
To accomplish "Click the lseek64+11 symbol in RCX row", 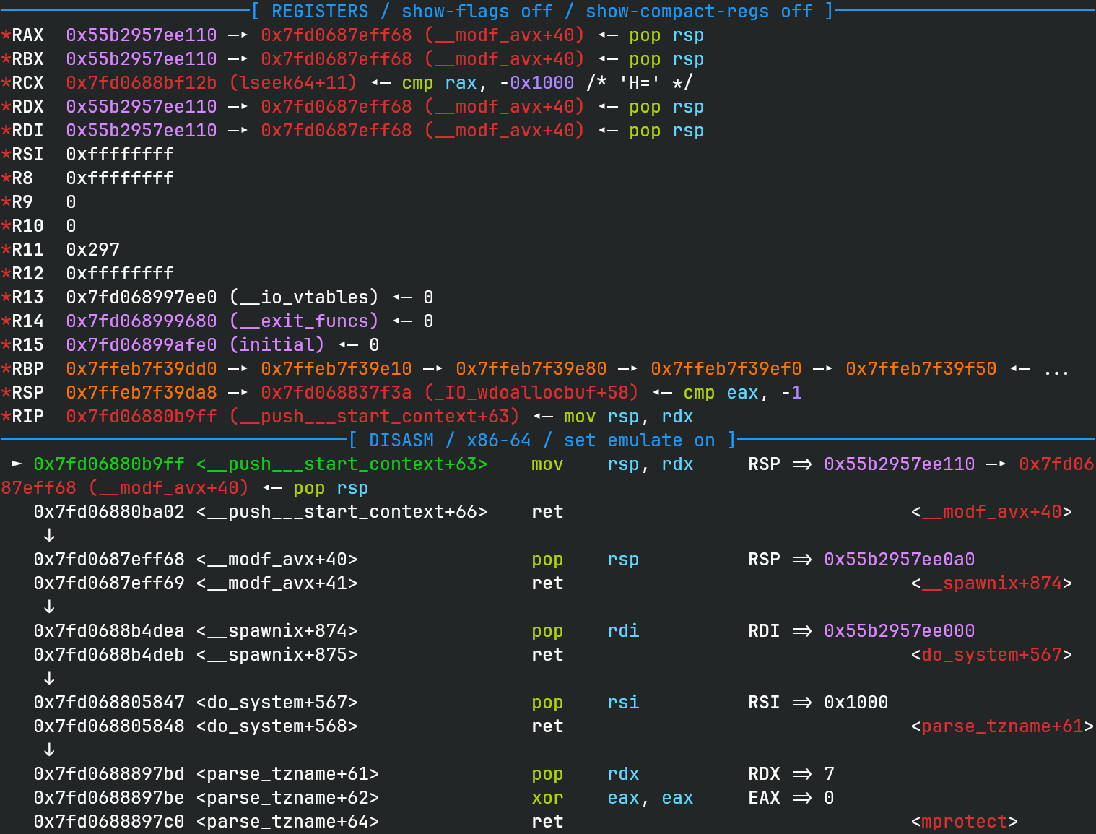I will tap(293, 83).
